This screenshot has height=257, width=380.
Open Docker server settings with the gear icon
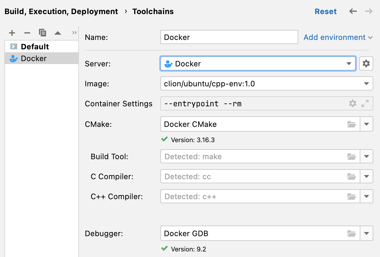tap(366, 63)
